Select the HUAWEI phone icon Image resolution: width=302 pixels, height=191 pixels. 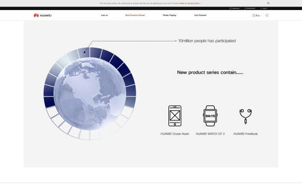(175, 116)
